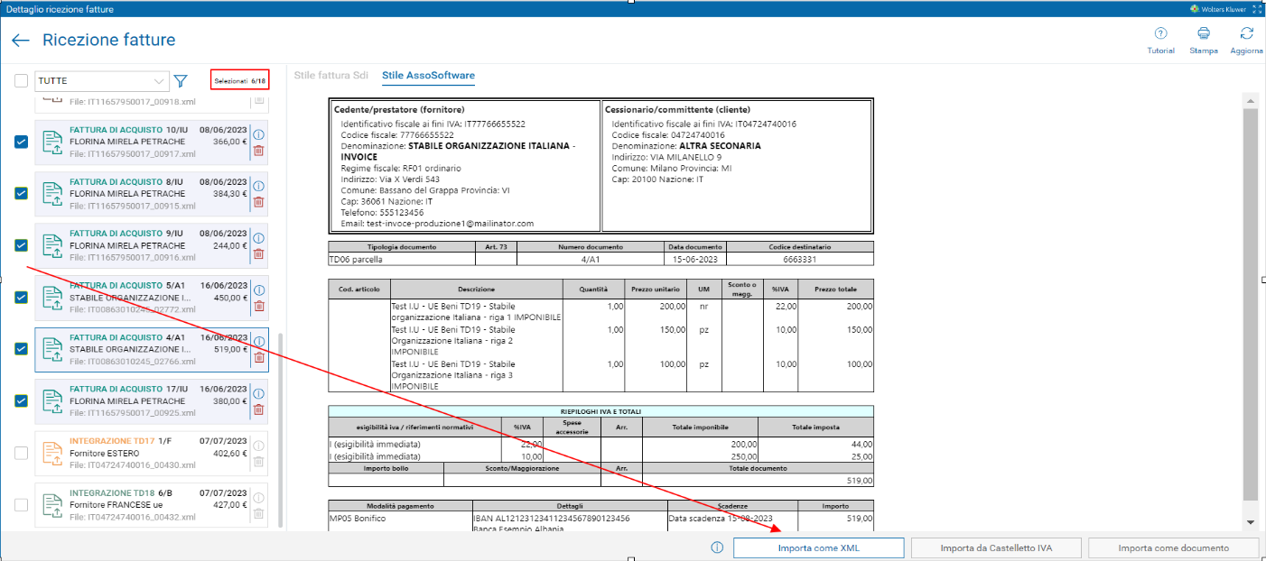Delete invoice 17/IU with trash icon
The image size is (1266, 561).
[x=258, y=409]
